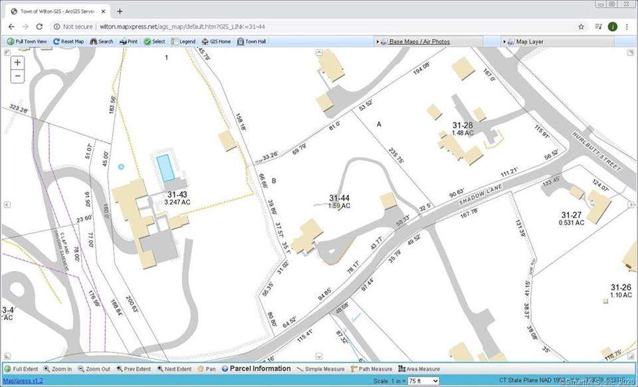Screen dimensions: 638x387
Task: Zoom out with the minus button
Action: [17, 76]
